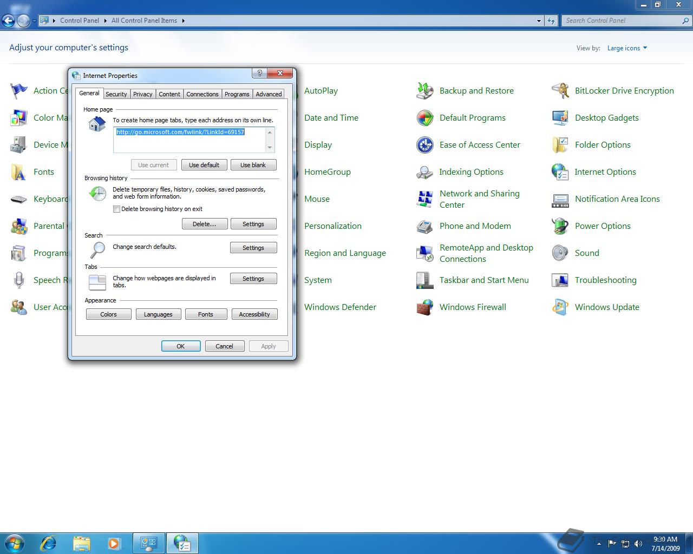Viewport: 693px width, 554px height.
Task: Click the Fonts button in Appearance
Action: coord(206,314)
